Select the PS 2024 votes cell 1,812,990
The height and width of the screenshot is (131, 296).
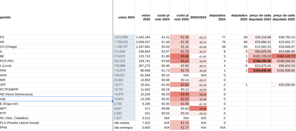(x=124, y=37)
